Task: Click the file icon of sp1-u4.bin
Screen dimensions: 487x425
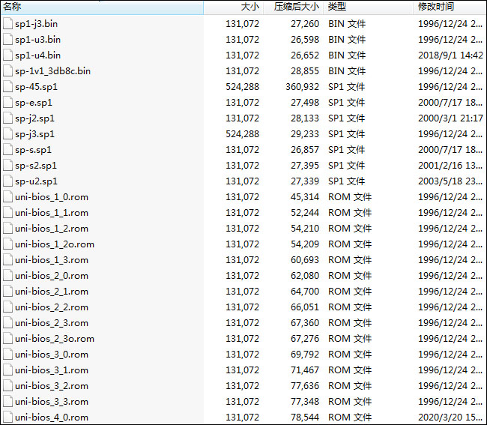Action: coord(7,55)
